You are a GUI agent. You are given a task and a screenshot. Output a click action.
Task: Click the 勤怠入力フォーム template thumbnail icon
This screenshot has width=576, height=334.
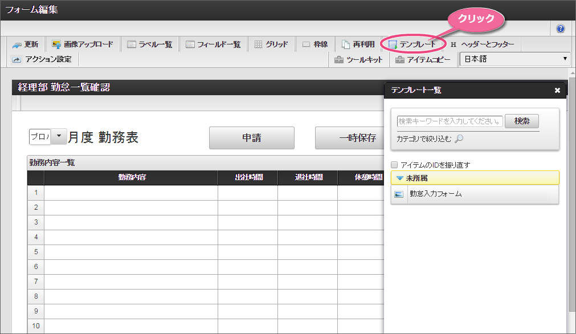pos(399,194)
